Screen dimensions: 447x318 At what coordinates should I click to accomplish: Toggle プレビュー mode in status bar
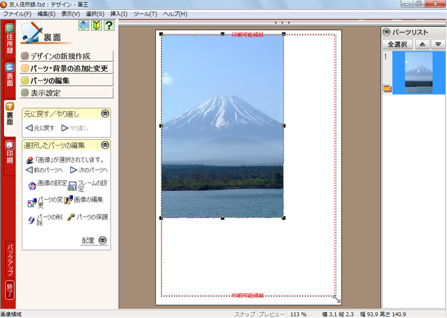click(x=271, y=314)
